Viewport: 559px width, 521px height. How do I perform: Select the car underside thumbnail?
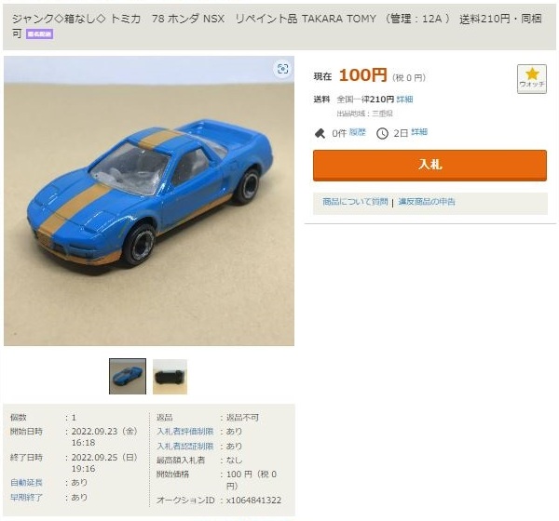point(170,377)
